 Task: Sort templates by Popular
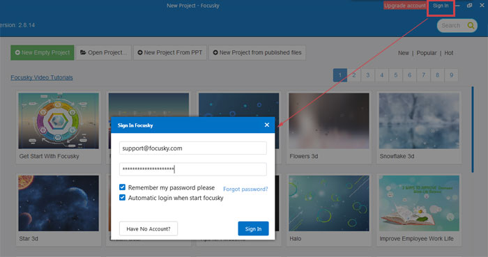pos(427,53)
